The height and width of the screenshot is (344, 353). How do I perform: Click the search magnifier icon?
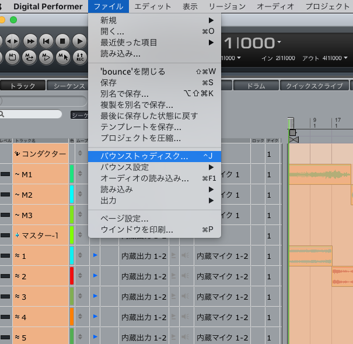[x=2, y=114]
